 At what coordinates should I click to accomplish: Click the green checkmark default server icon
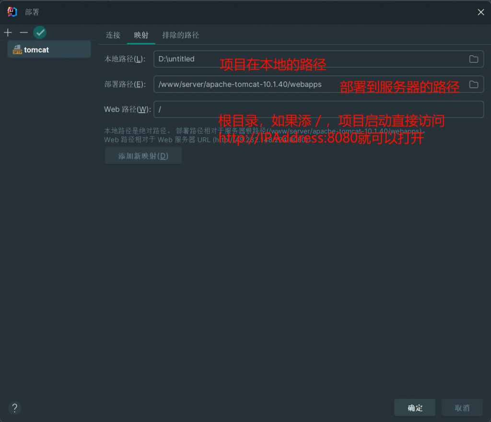[40, 33]
